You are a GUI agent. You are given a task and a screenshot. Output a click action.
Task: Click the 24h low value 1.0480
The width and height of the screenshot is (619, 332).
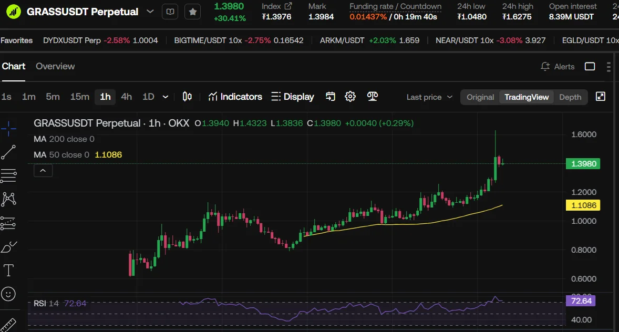(x=472, y=17)
